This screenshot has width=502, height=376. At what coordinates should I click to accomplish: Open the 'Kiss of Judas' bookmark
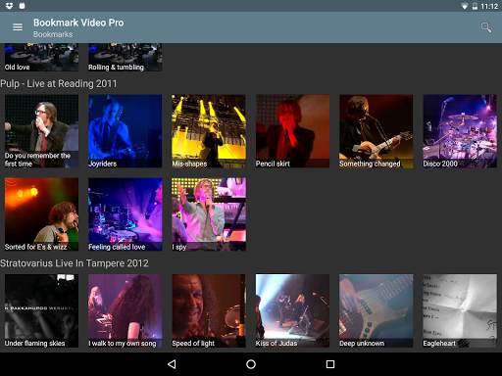[292, 310]
